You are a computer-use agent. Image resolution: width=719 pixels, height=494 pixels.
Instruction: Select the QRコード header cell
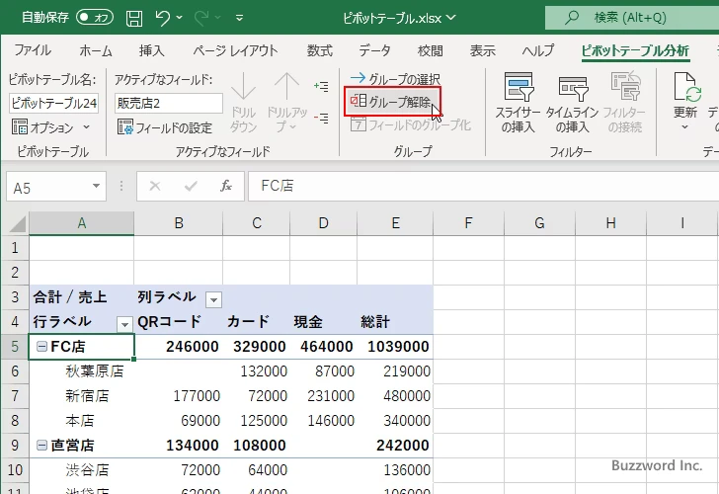tap(179, 321)
